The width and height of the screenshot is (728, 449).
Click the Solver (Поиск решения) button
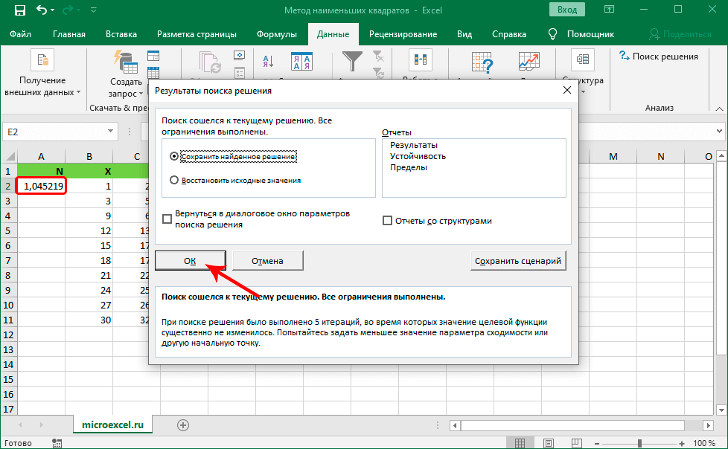tap(658, 56)
